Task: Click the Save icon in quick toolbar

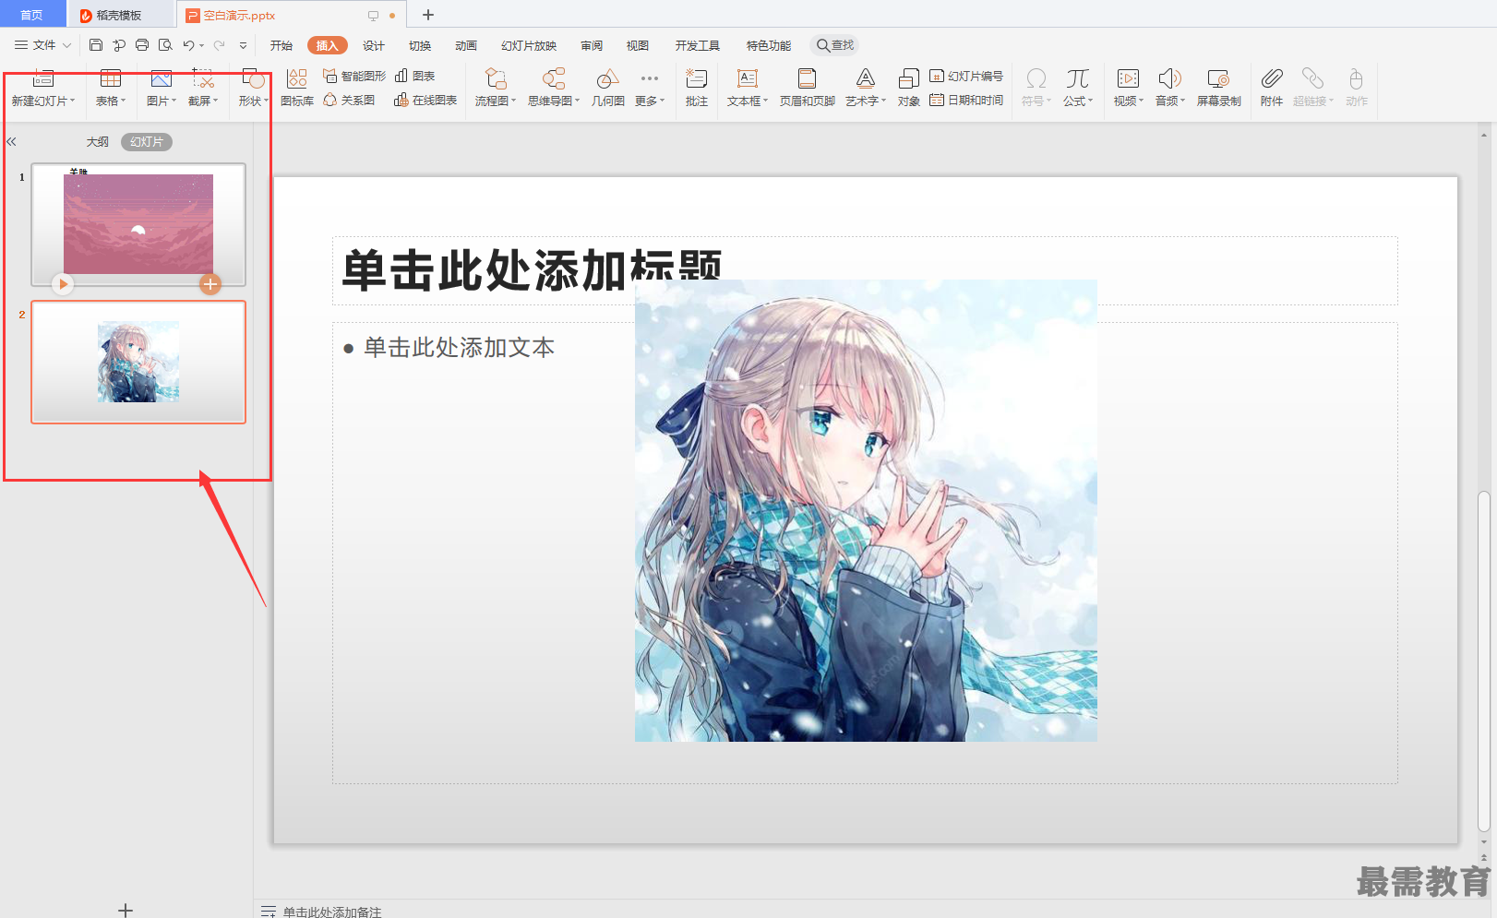Action: pyautogui.click(x=96, y=44)
